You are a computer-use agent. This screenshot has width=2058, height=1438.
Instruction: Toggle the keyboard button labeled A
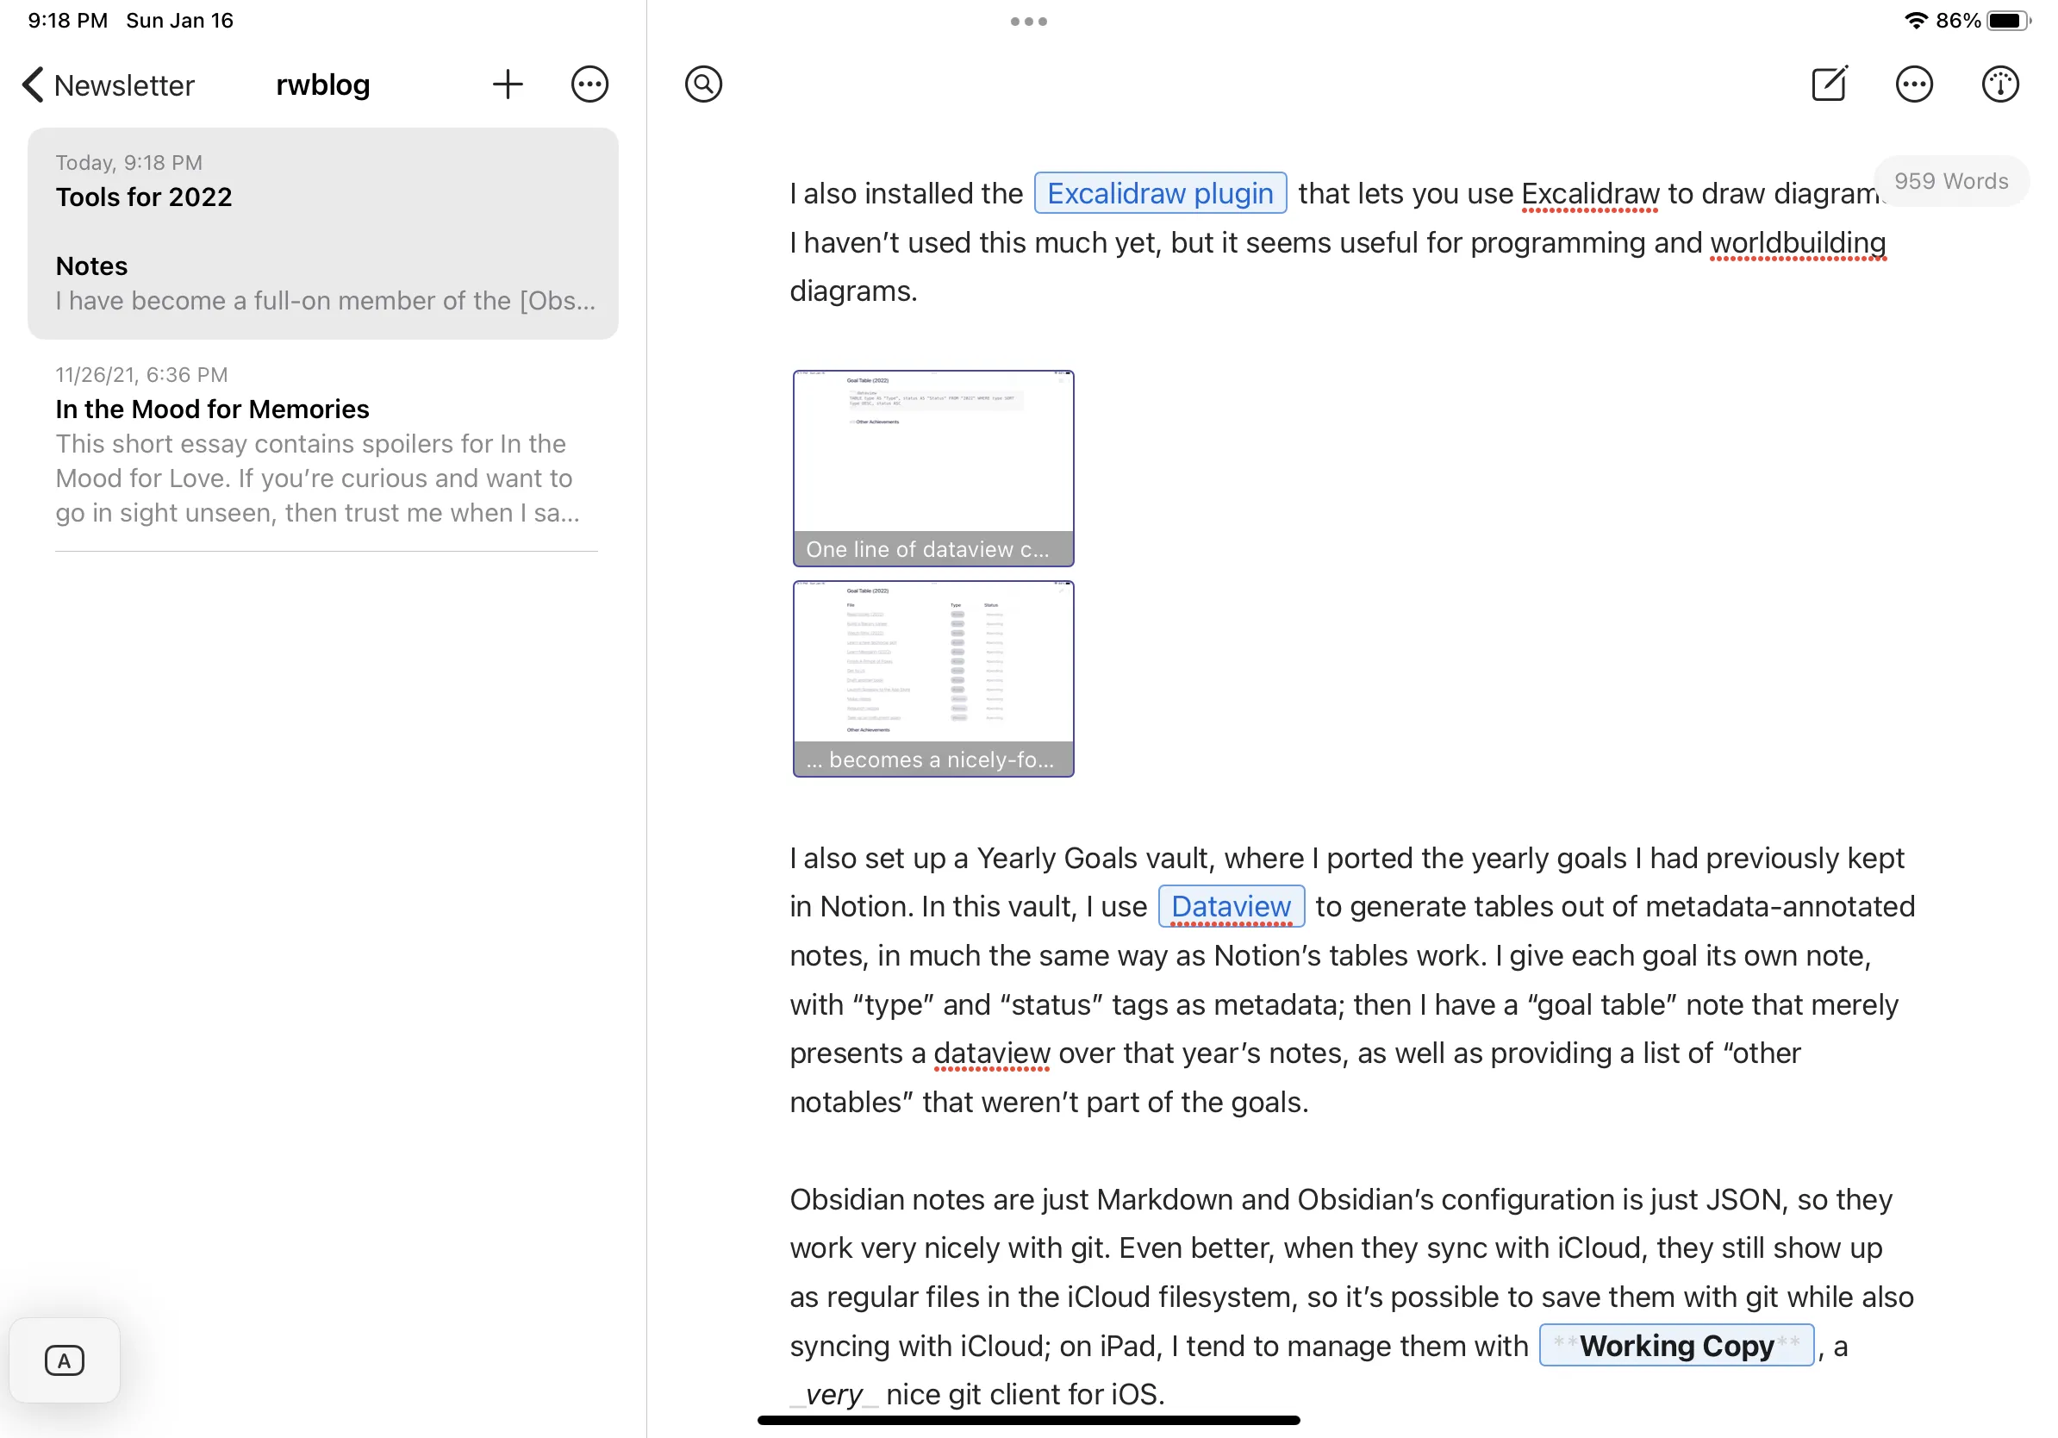tap(65, 1360)
